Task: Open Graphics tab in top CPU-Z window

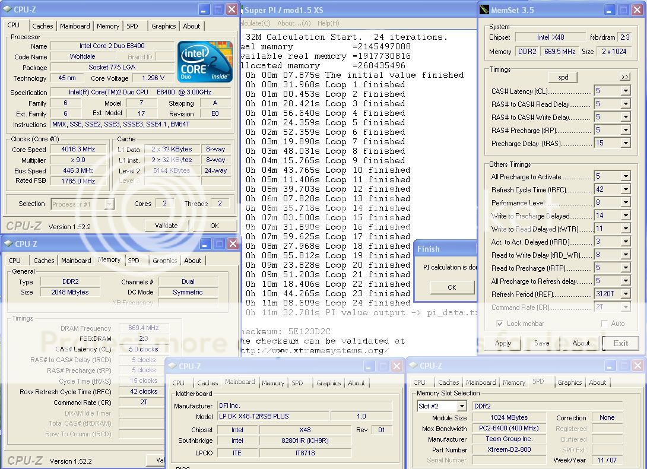Action: point(163,26)
